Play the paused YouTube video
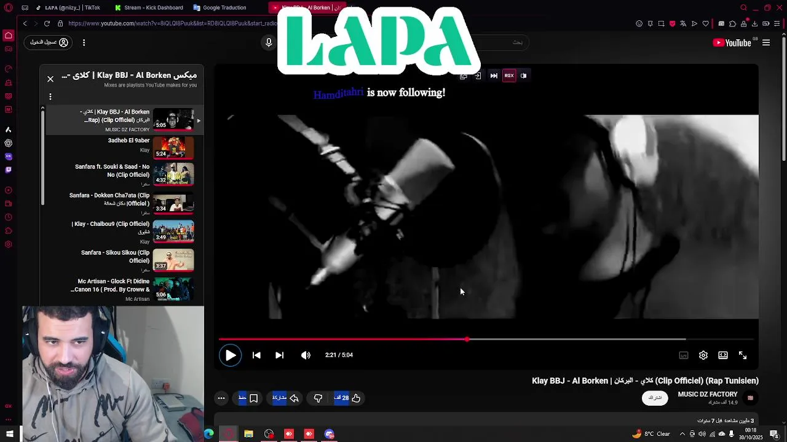787x442 pixels. [x=230, y=355]
